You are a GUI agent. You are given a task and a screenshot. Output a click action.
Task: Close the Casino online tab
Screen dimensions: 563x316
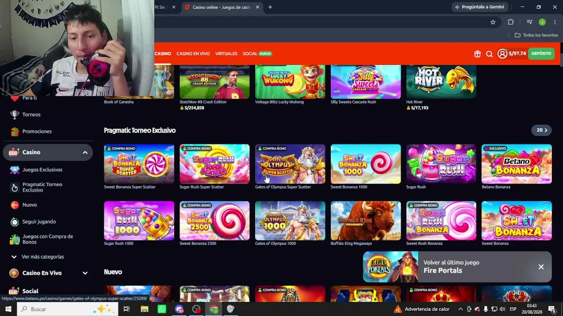[x=257, y=7]
